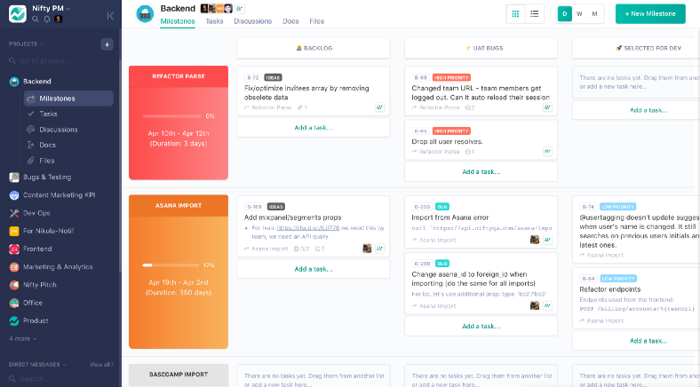Open the Files tab in header

[316, 21]
